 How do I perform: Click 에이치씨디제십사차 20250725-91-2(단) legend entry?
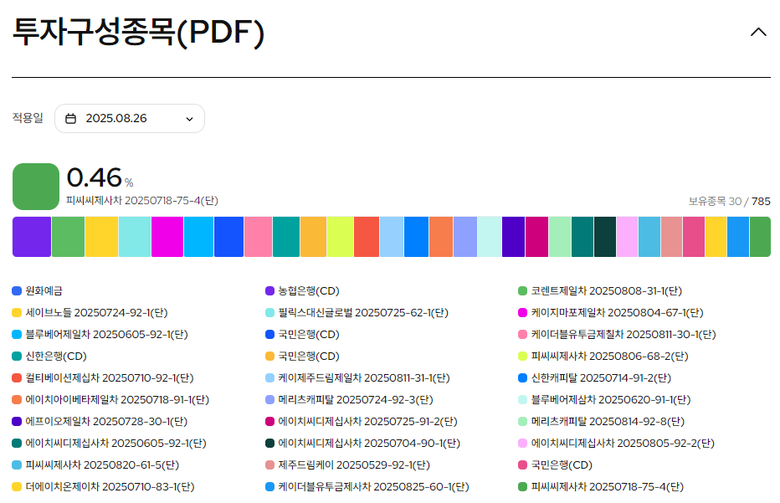click(362, 422)
